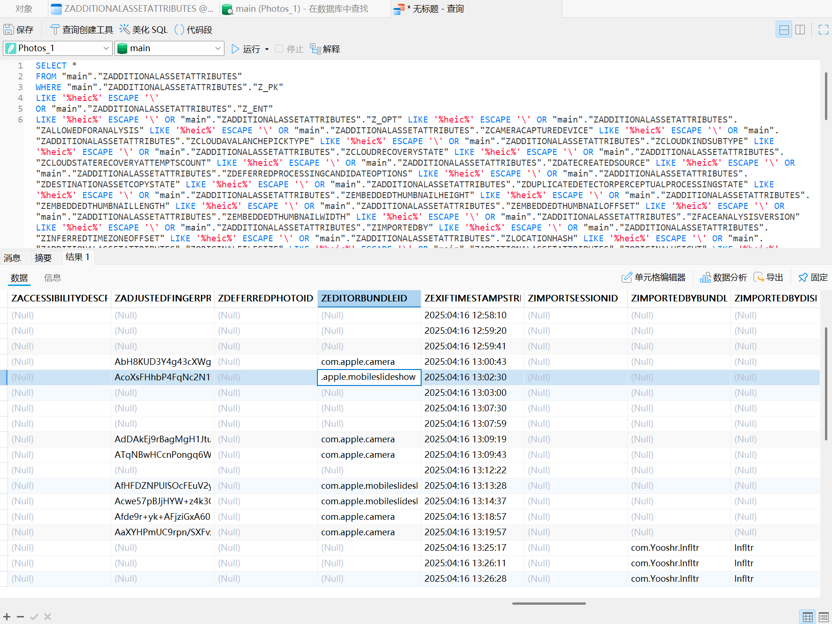This screenshot has width=832, height=624.
Task: Toggle full screen mode icon
Action: (x=823, y=30)
